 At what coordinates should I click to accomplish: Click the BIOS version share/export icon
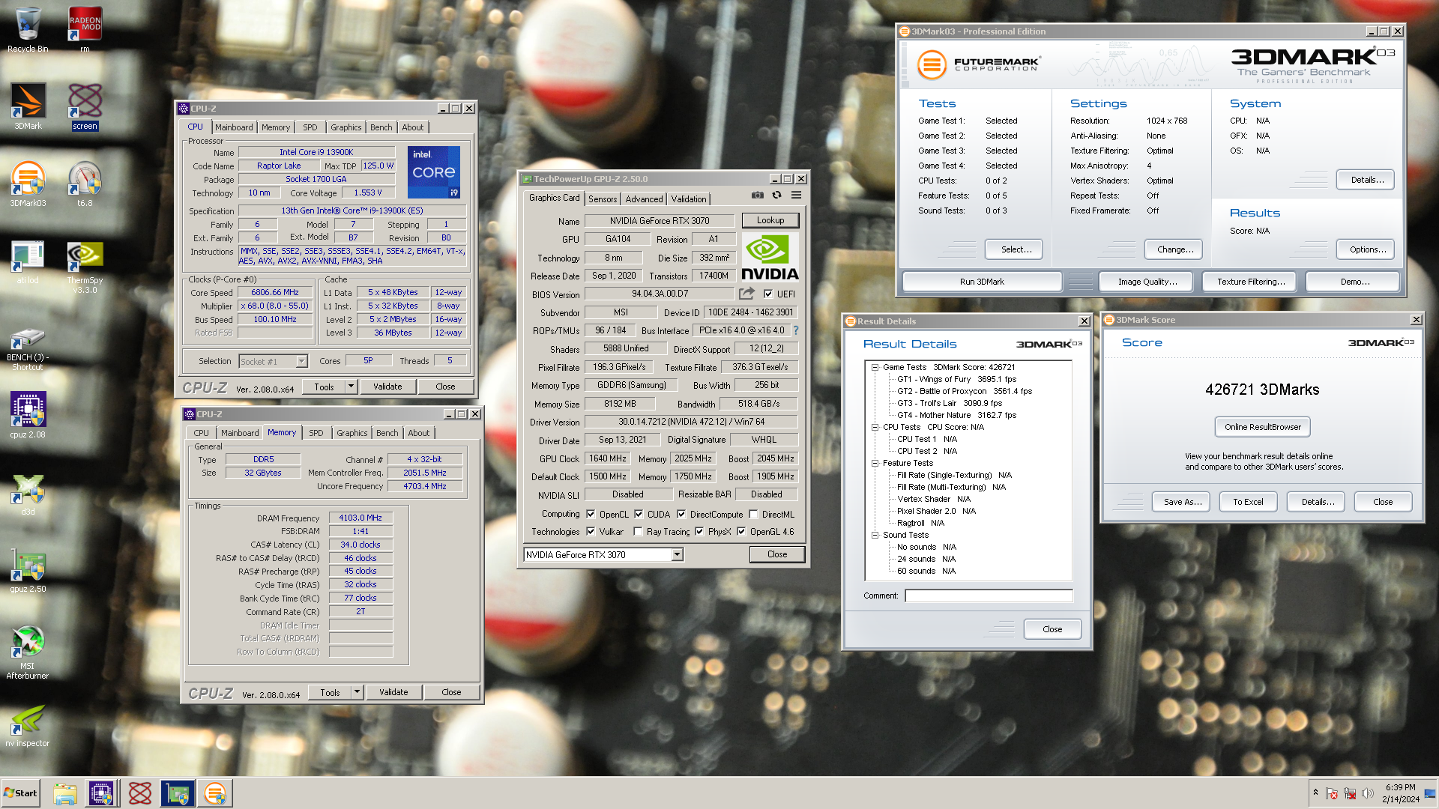pyautogui.click(x=747, y=294)
